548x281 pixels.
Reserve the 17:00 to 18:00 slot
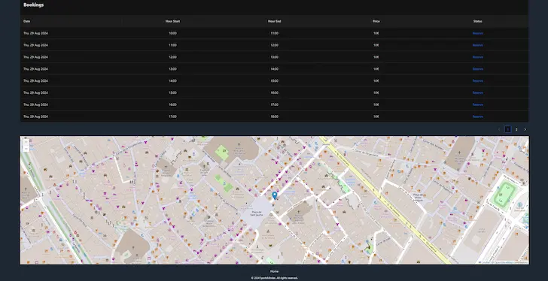[x=477, y=116]
